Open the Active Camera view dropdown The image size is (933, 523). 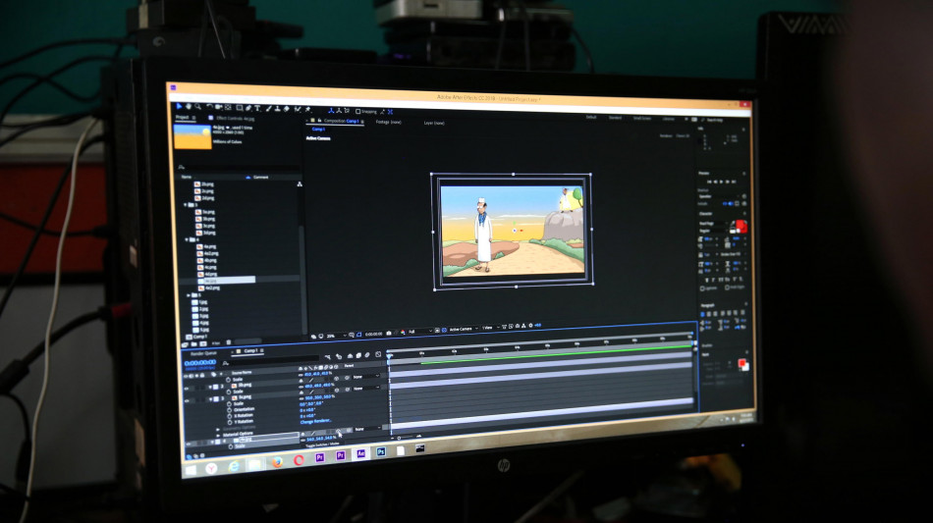pos(461,329)
